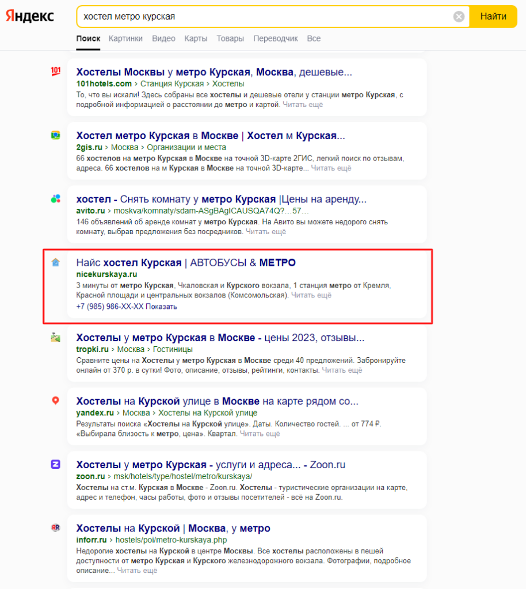Open Avito result Снять комнату у метро Курская
The width and height of the screenshot is (526, 589).
tap(221, 199)
